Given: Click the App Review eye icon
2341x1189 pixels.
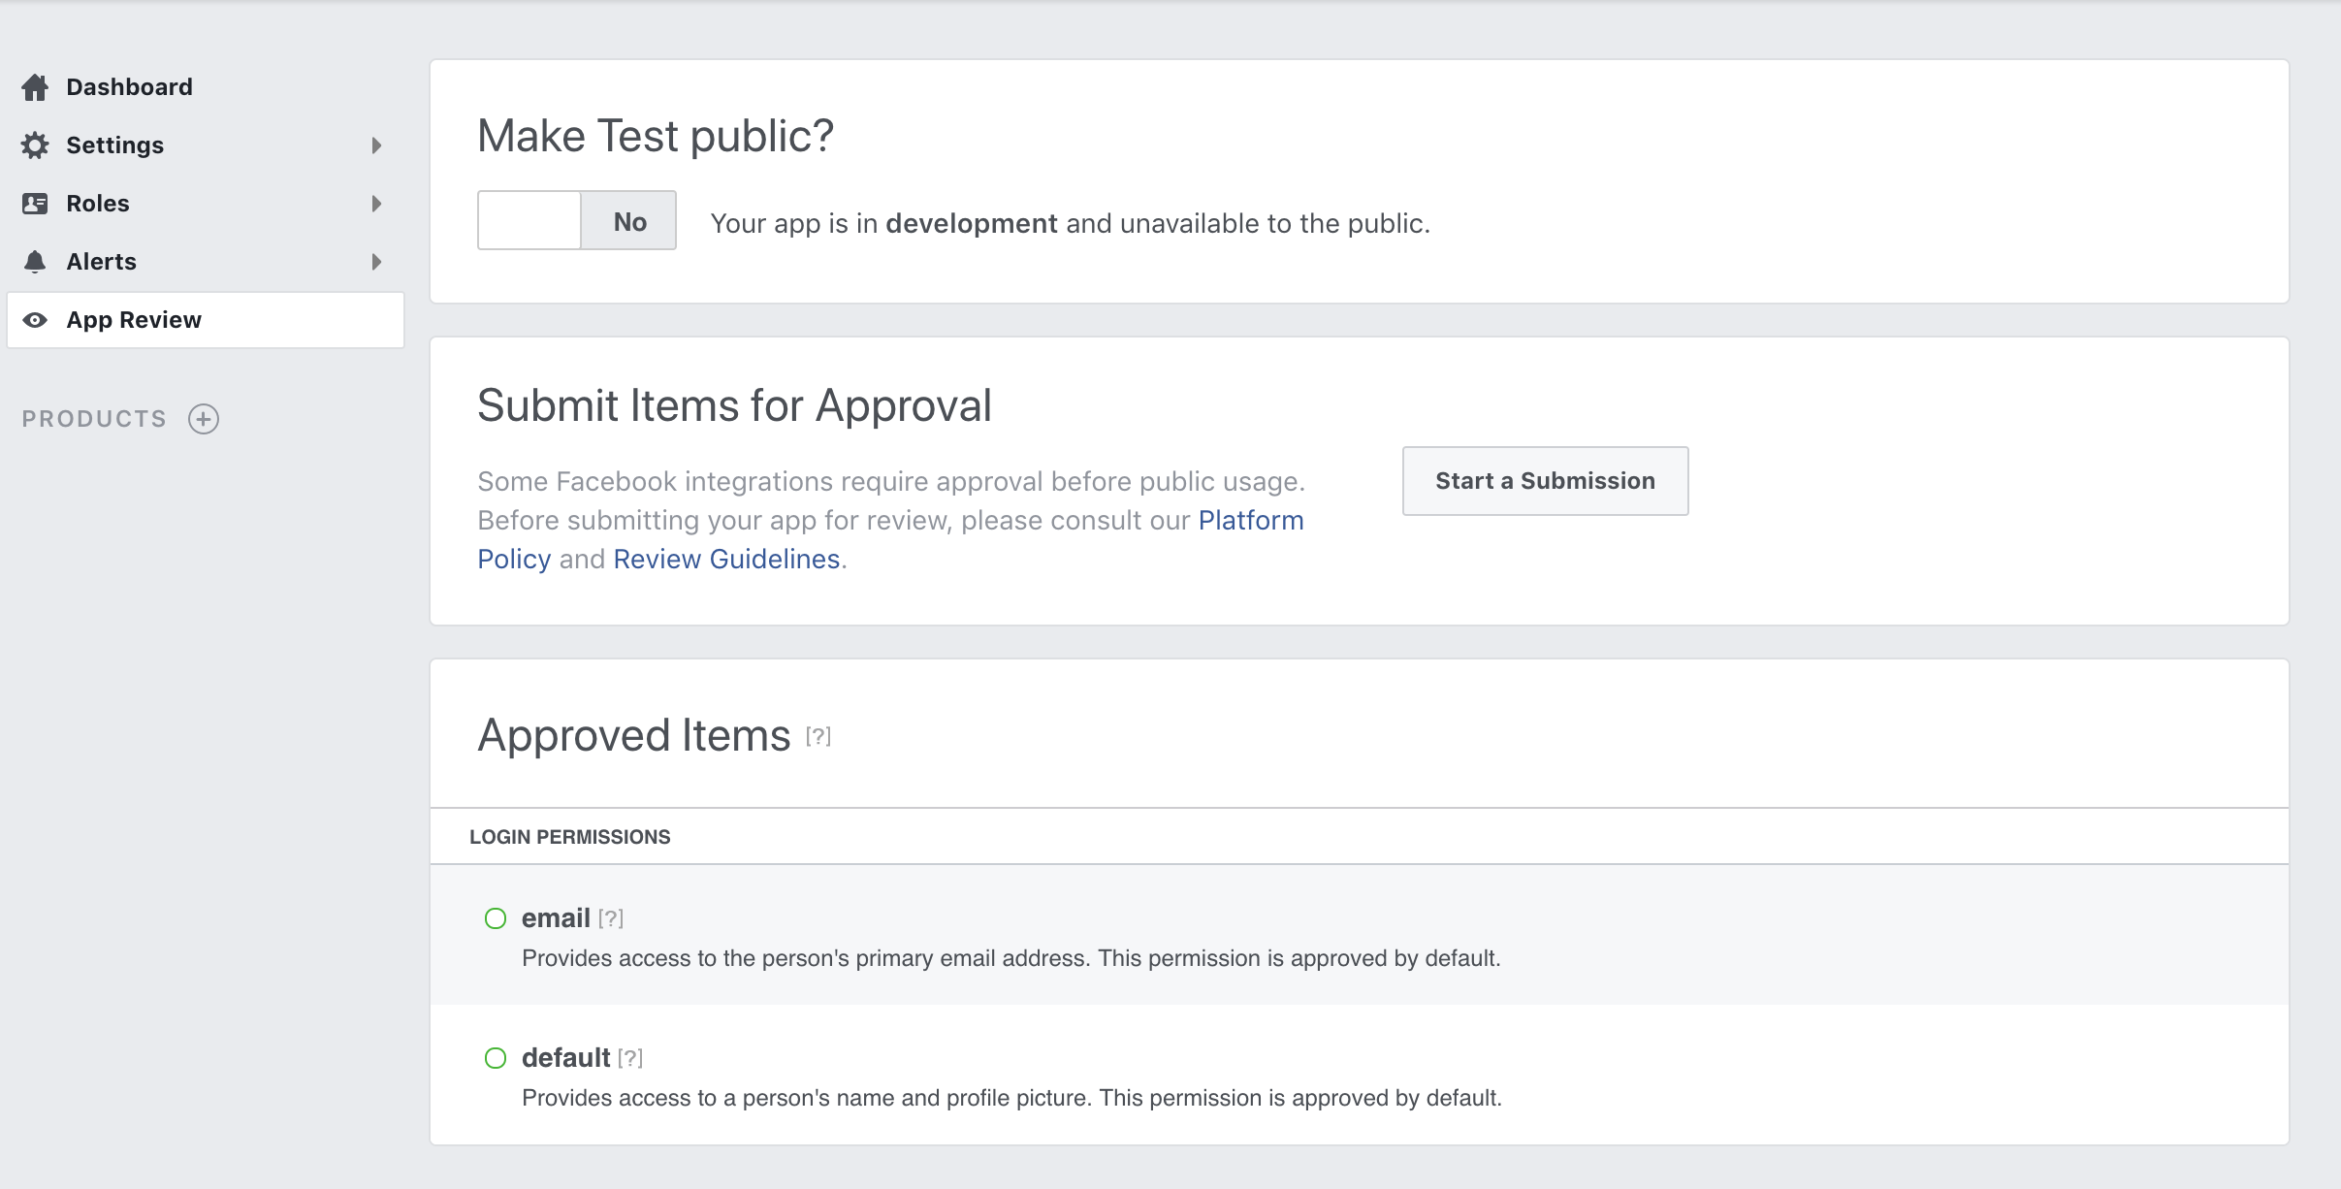Looking at the screenshot, I should (35, 320).
